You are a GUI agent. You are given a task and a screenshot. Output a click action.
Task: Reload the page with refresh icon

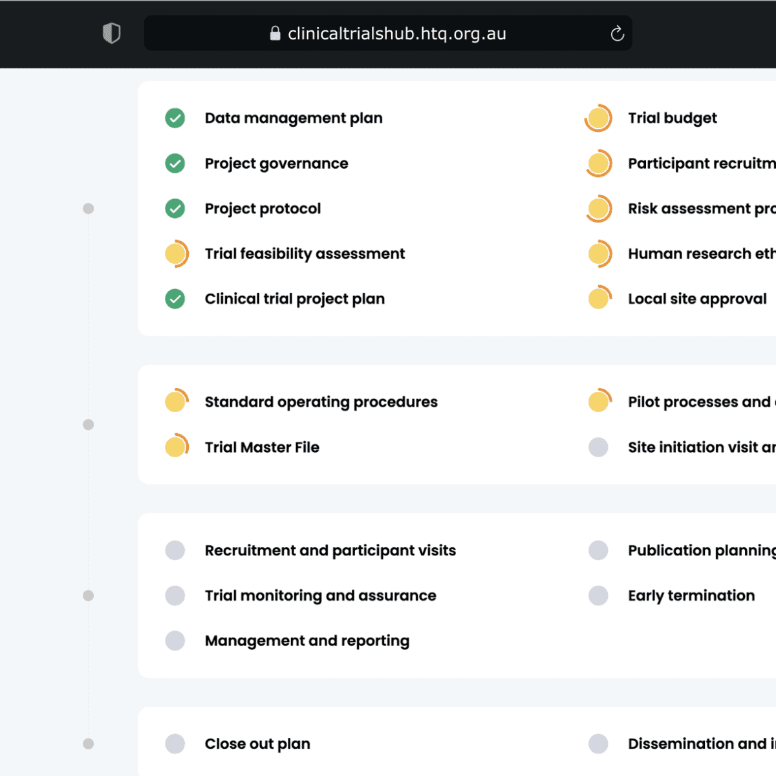tap(617, 34)
